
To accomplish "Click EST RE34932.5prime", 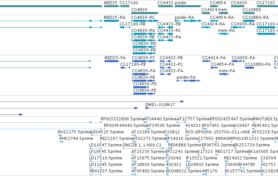I will coord(240,158).
